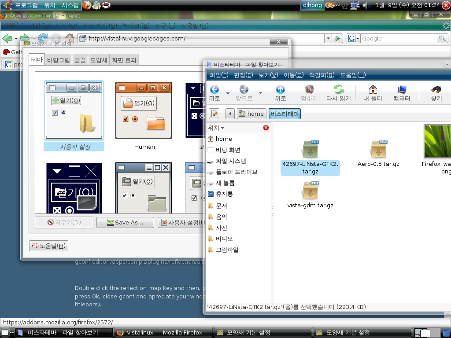Screen dimensions: 451x338
Task: Open the 책갈피(B) menu in file browser
Action: 322,75
